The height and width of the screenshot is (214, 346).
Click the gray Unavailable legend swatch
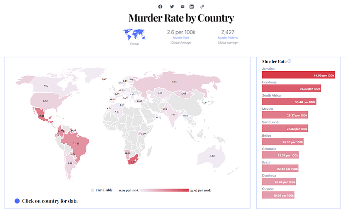point(92,190)
